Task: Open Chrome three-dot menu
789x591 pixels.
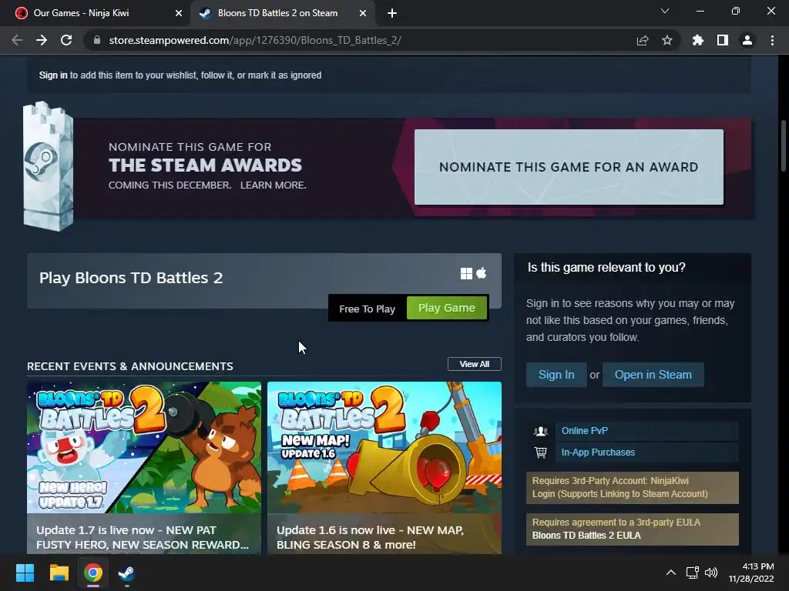Action: tap(772, 40)
